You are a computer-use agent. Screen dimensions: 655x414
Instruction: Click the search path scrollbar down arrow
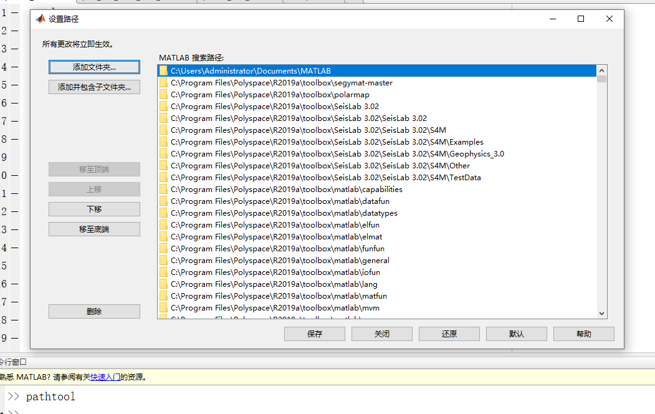[601, 313]
